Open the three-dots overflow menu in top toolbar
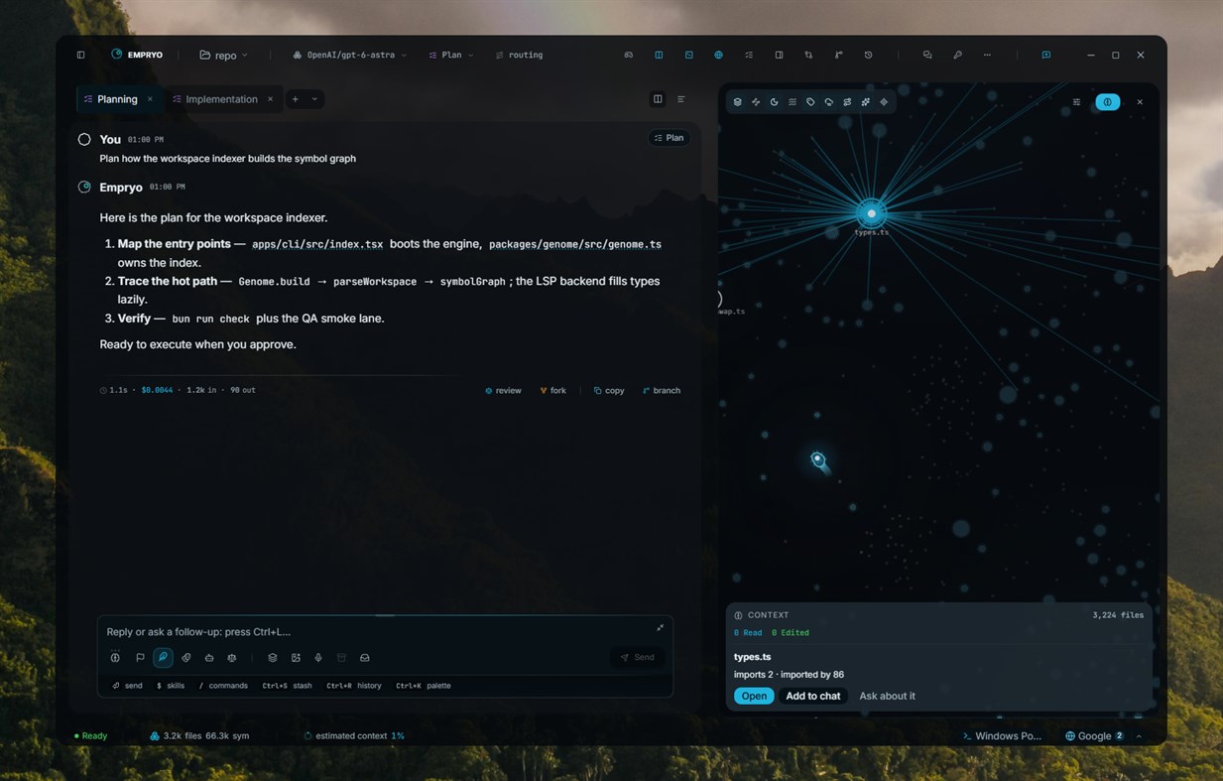Screen dimensions: 1223x781 click(987, 55)
